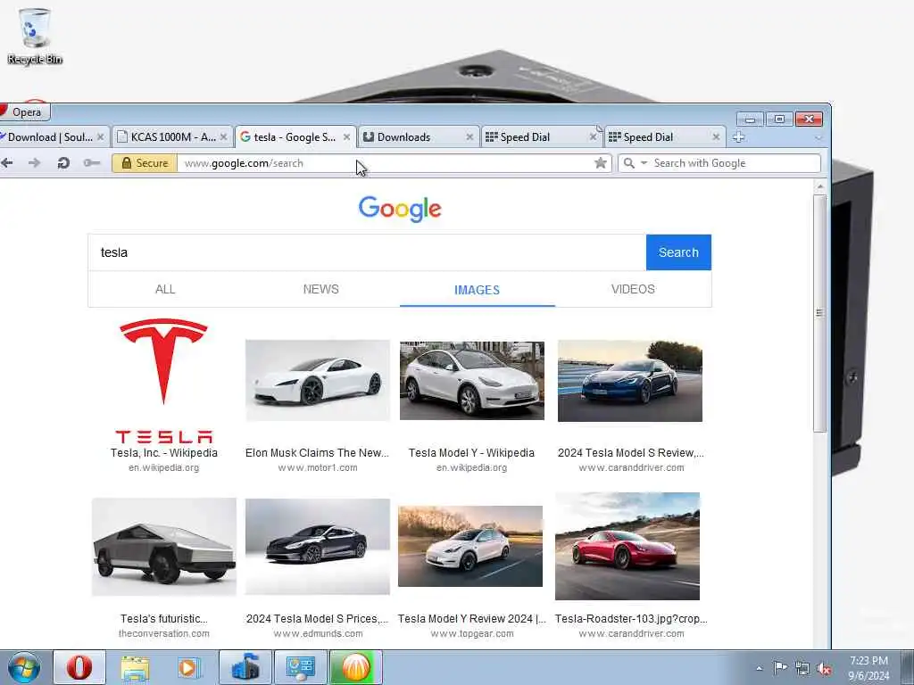Viewport: 914px width, 685px height.
Task: Click the Google logo
Action: pos(400,209)
